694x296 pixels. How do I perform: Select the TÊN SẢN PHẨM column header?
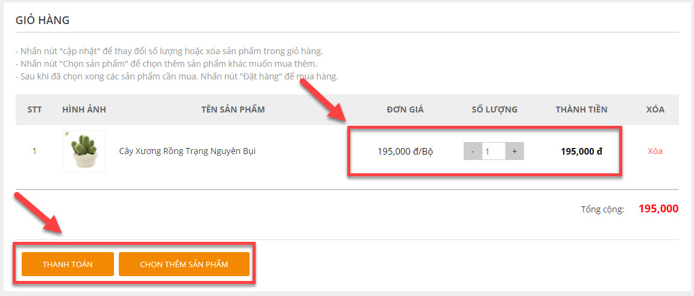(x=233, y=109)
